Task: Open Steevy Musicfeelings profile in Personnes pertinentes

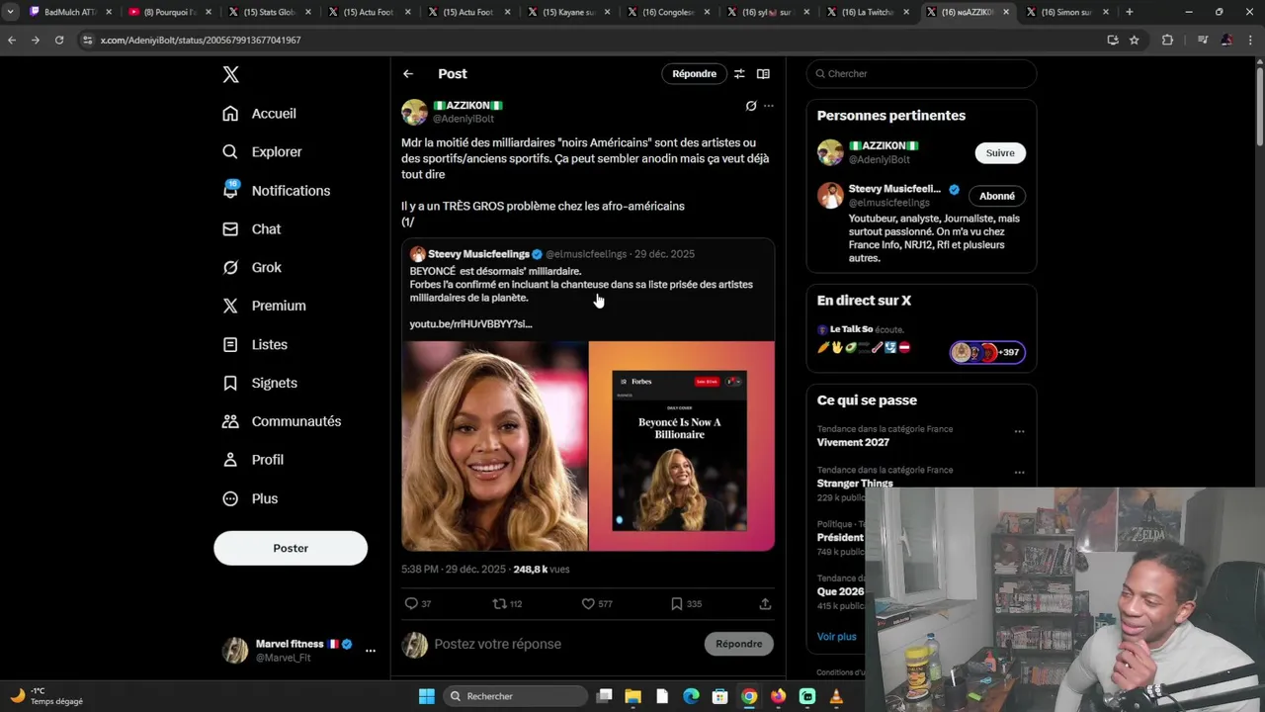Action: pos(894,189)
